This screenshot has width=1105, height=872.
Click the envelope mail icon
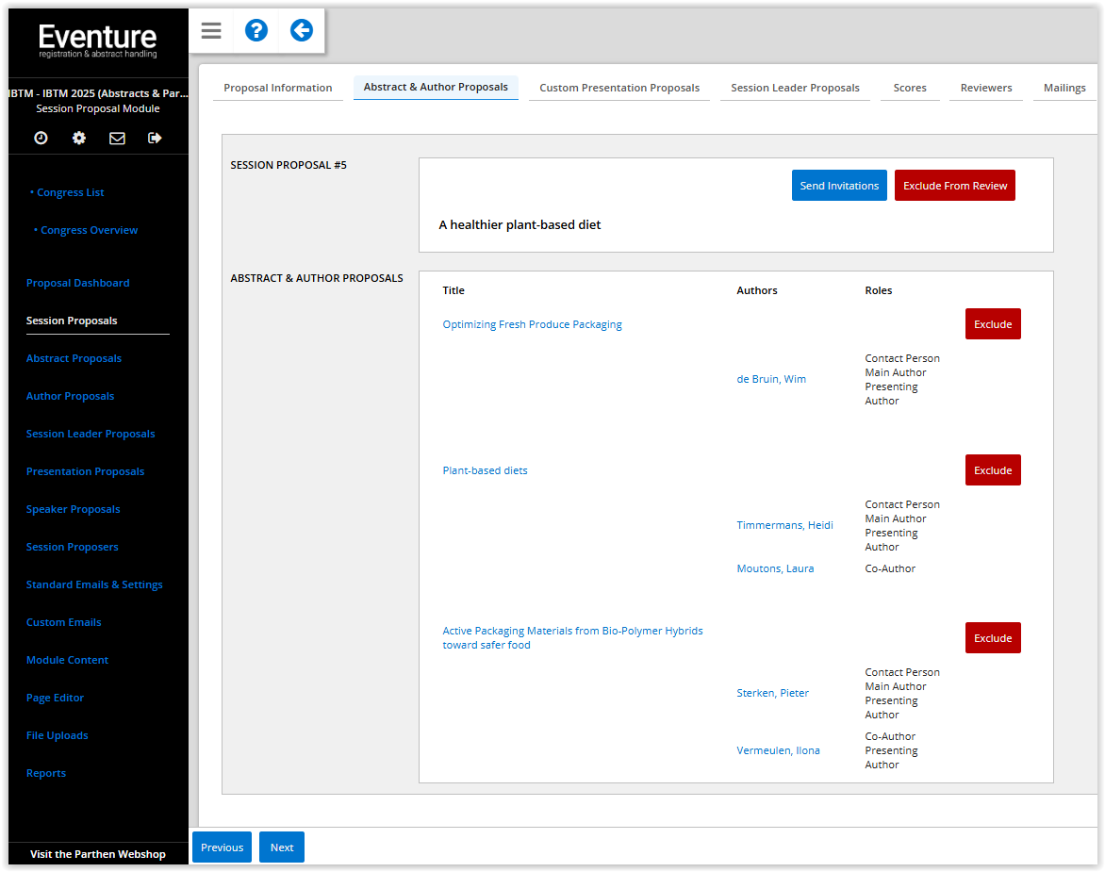(x=117, y=138)
